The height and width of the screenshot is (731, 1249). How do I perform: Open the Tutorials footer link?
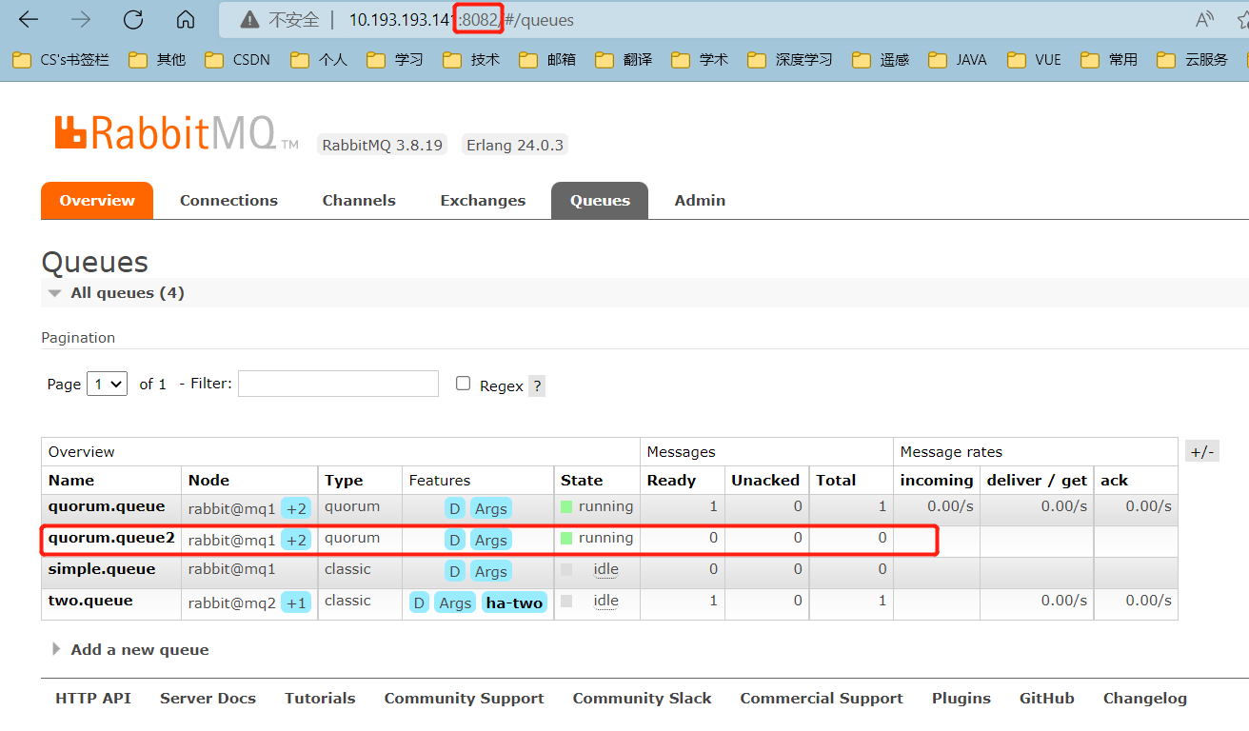pyautogui.click(x=320, y=698)
